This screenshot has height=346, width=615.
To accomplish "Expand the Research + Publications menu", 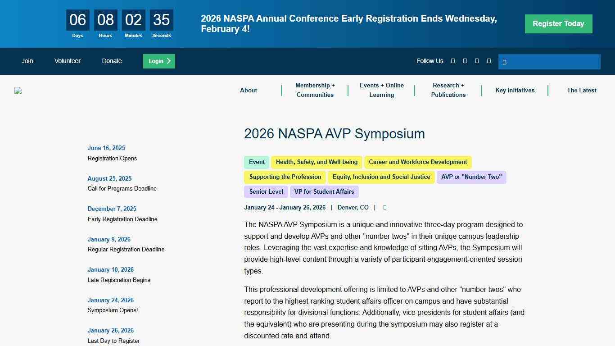I will click(448, 90).
